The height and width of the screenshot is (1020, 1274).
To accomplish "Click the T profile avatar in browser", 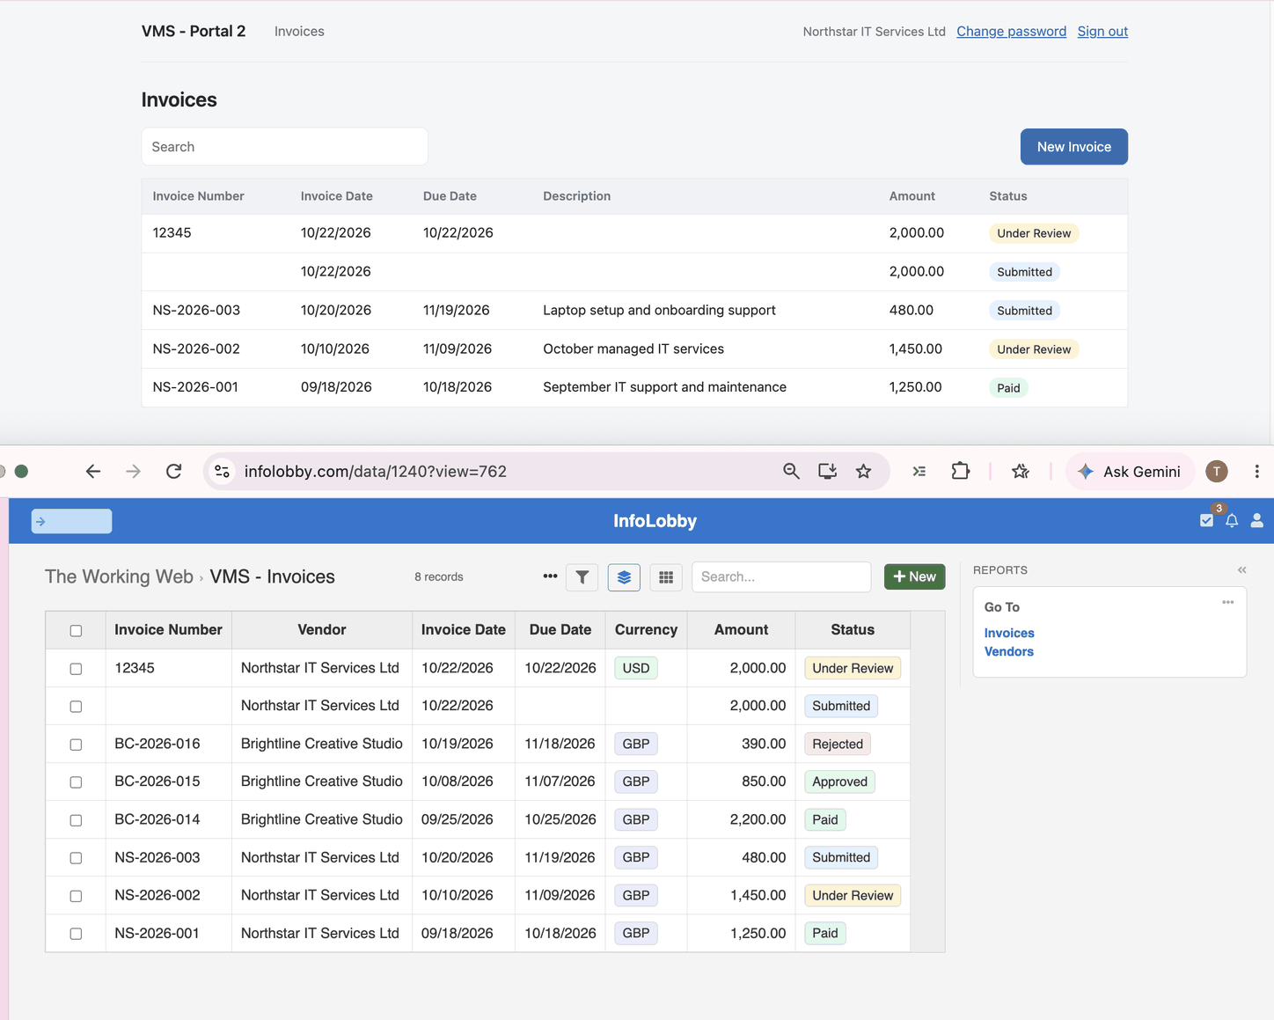I will pos(1217,472).
